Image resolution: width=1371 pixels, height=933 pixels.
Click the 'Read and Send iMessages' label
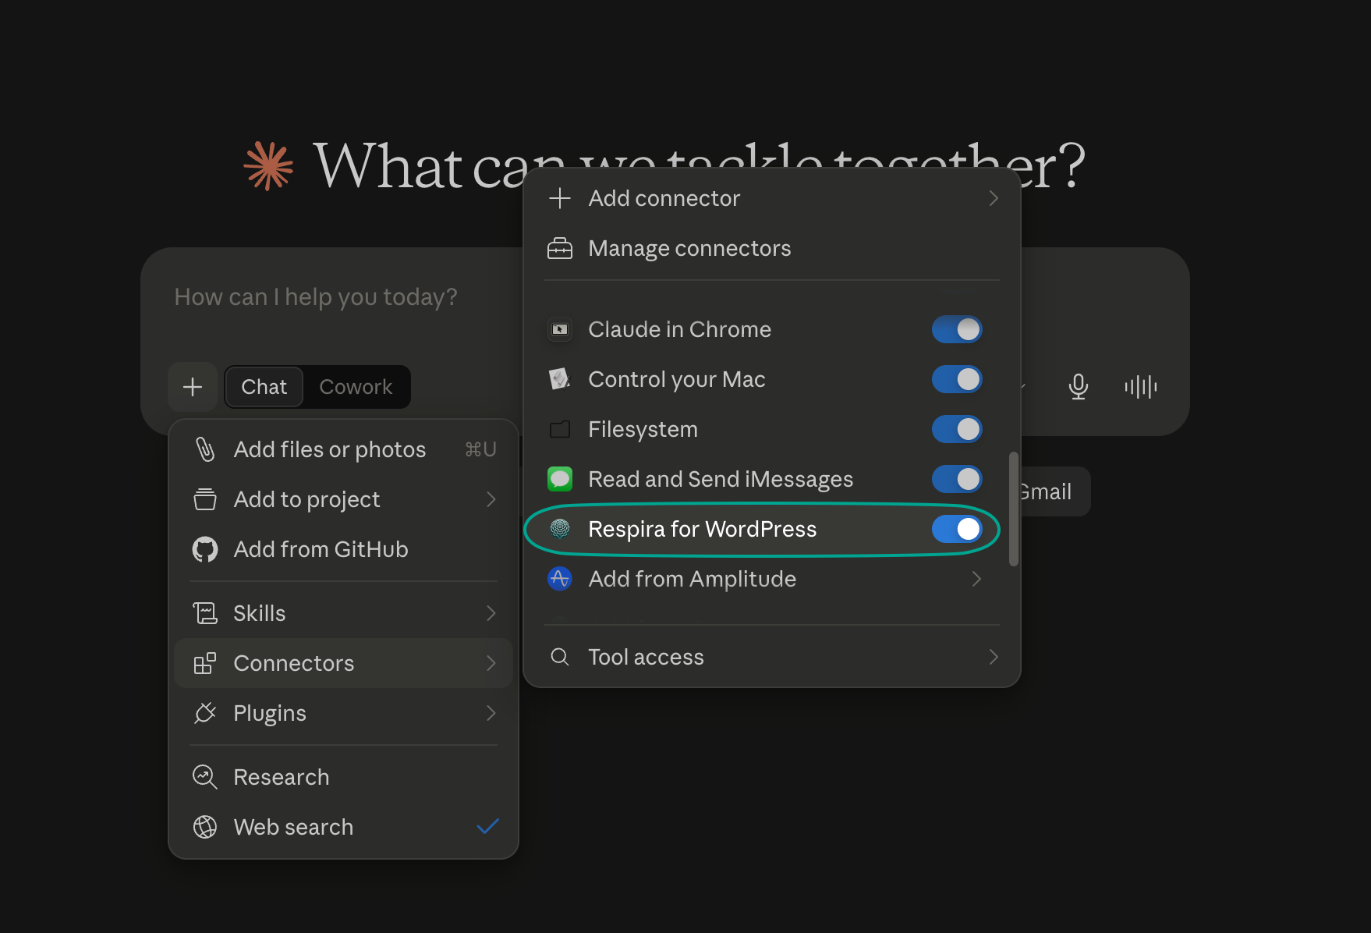click(721, 479)
